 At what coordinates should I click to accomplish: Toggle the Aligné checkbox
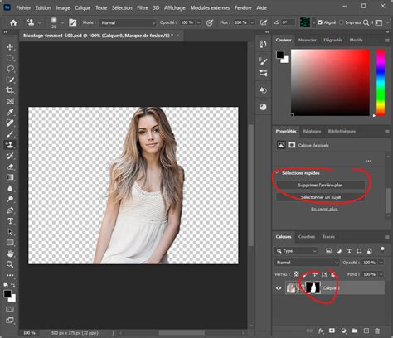click(x=320, y=22)
